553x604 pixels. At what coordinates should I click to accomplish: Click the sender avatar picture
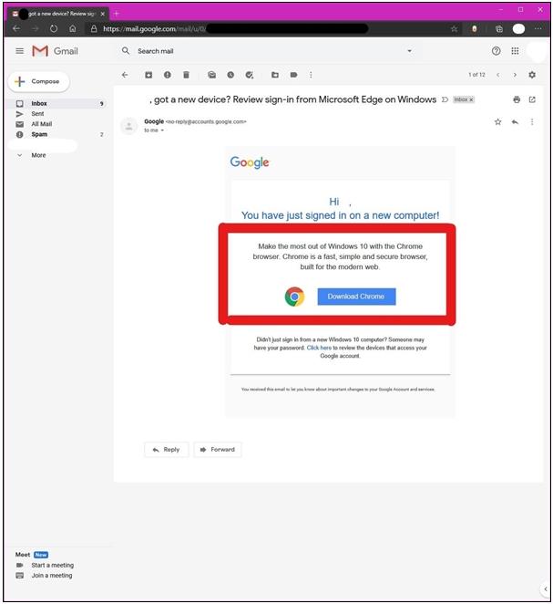[129, 126]
